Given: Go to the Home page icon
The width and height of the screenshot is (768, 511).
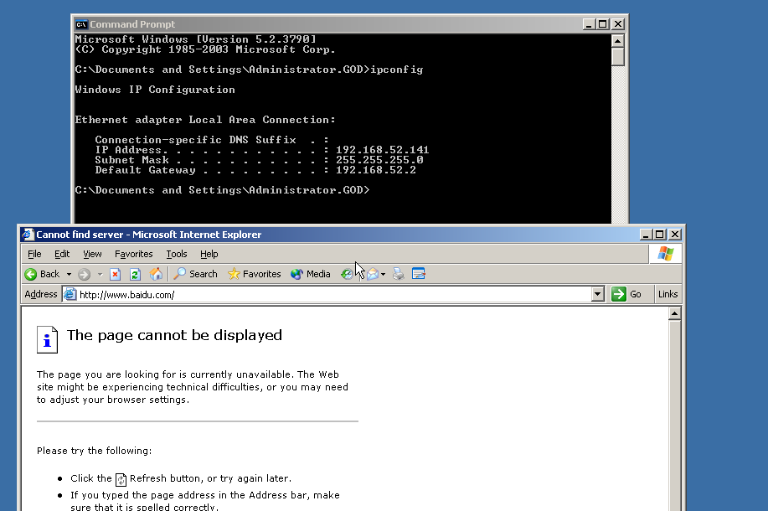Looking at the screenshot, I should coord(156,274).
